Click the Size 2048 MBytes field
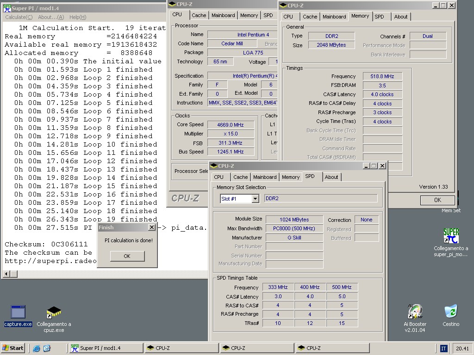Screen dimensions: 474x355 pyautogui.click(x=331, y=45)
